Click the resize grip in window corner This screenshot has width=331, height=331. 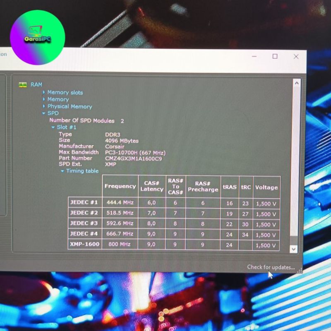pyautogui.click(x=300, y=271)
